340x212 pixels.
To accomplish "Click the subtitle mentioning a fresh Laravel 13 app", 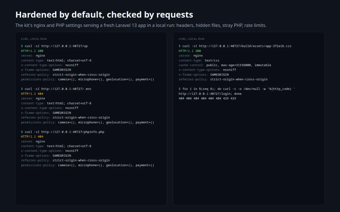I will 141,25.
